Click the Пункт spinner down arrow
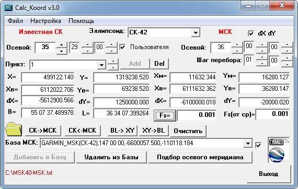298x189 pixels. click(113, 67)
